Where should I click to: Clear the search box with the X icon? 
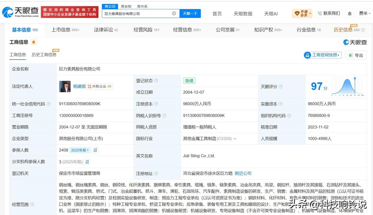tap(174, 13)
